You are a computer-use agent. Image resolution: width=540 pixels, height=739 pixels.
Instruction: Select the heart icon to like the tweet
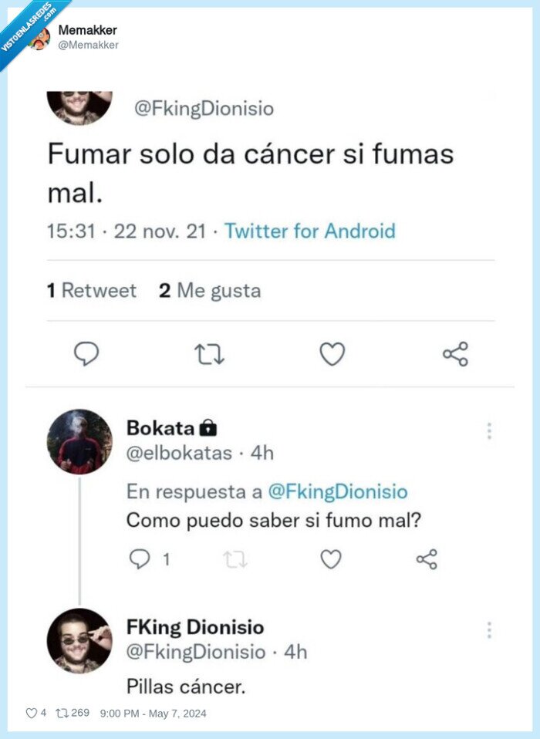[332, 353]
